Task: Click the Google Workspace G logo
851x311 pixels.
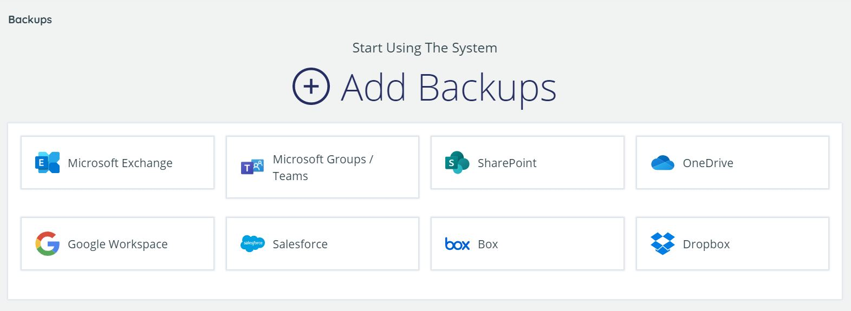Action: (x=47, y=244)
